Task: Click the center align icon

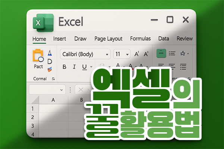Action: (172, 67)
